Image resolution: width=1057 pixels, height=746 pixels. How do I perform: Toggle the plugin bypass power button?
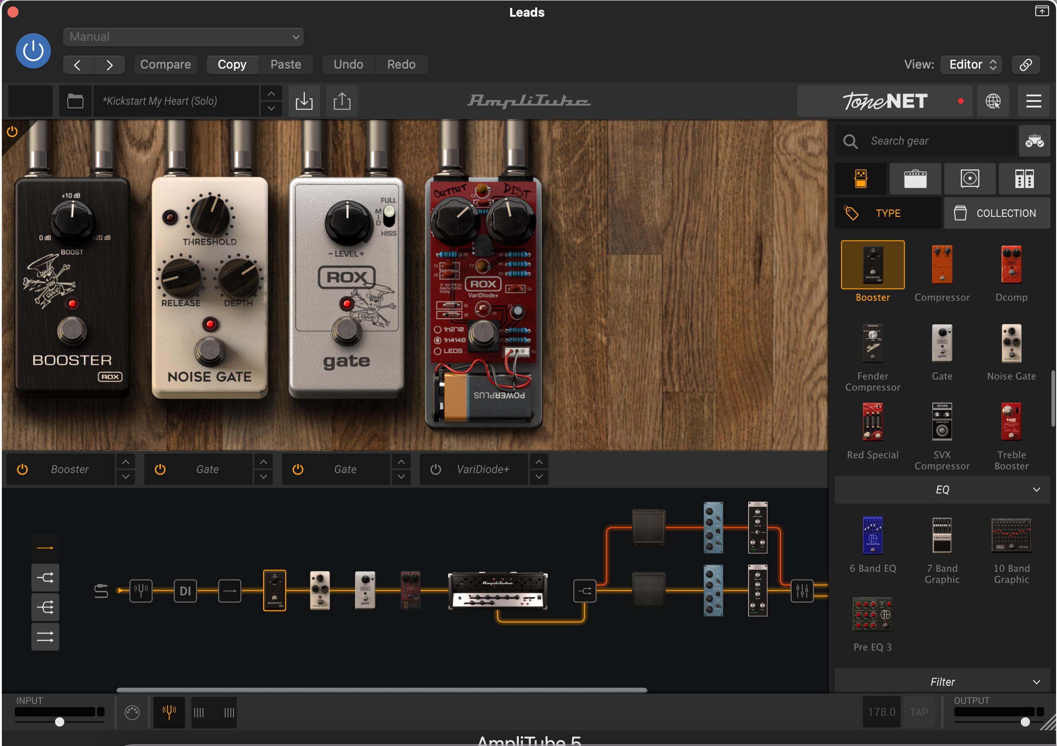point(33,51)
